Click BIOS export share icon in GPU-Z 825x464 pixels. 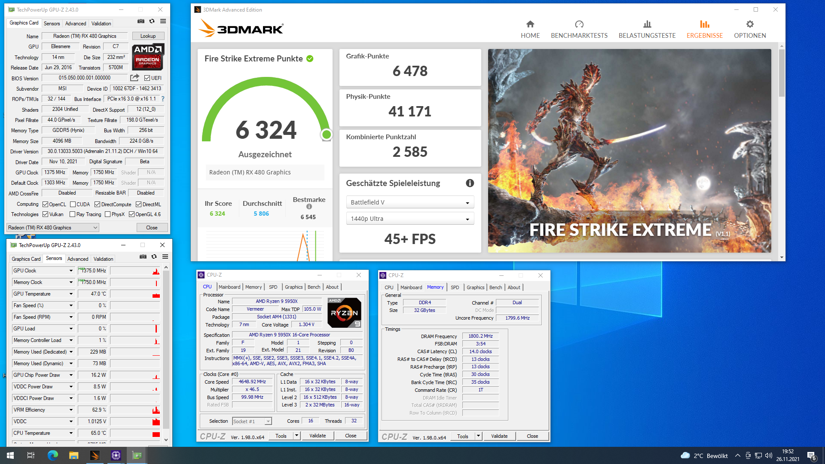click(x=135, y=78)
